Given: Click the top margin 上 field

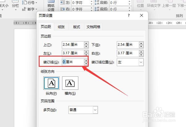Looking at the screenshot, I should coord(73,45).
